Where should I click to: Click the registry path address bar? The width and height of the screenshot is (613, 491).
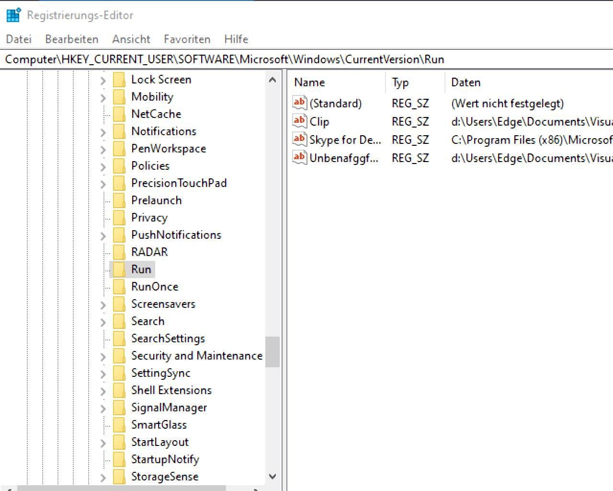(306, 59)
